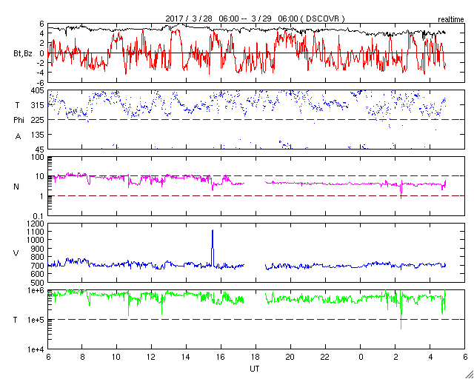The image size is (474, 379).
Task: Select the "1" tick on the N axis
Action: point(42,196)
